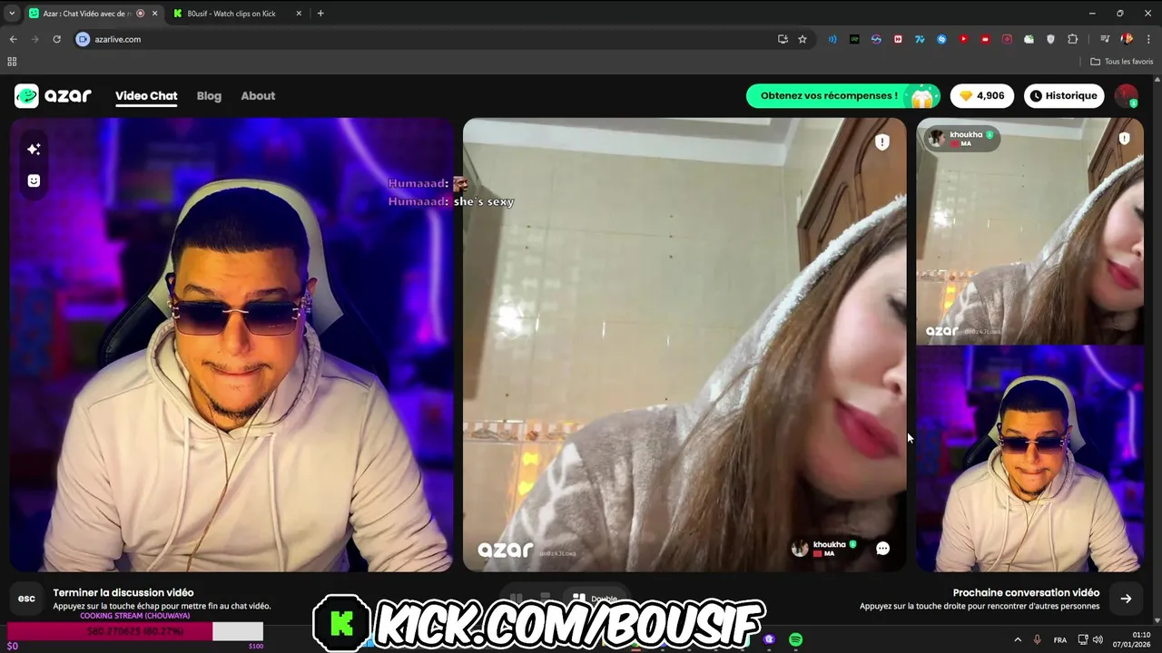Image resolution: width=1162 pixels, height=653 pixels.
Task: Reload the current page
Action: pyautogui.click(x=56, y=39)
